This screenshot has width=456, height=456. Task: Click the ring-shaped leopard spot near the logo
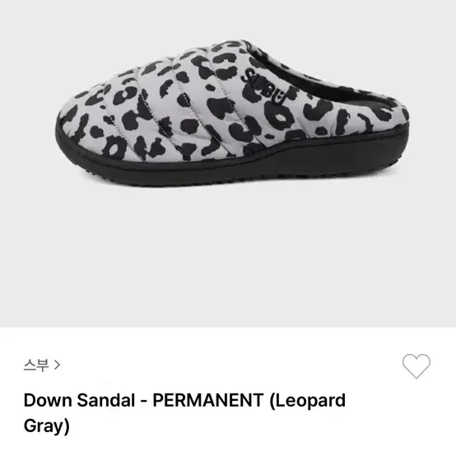click(279, 116)
